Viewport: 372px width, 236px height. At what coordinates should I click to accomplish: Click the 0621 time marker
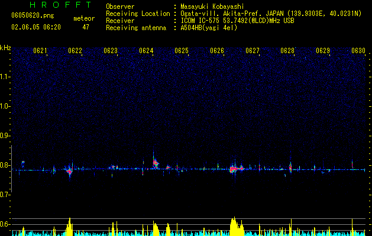pyautogui.click(x=40, y=51)
